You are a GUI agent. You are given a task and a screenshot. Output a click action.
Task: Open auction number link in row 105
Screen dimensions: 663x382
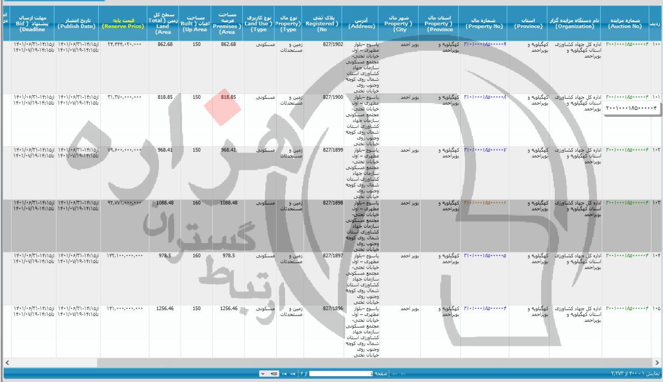click(x=627, y=309)
